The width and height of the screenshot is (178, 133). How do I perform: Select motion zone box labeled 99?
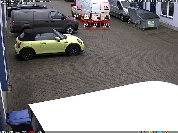(x=106, y=8)
